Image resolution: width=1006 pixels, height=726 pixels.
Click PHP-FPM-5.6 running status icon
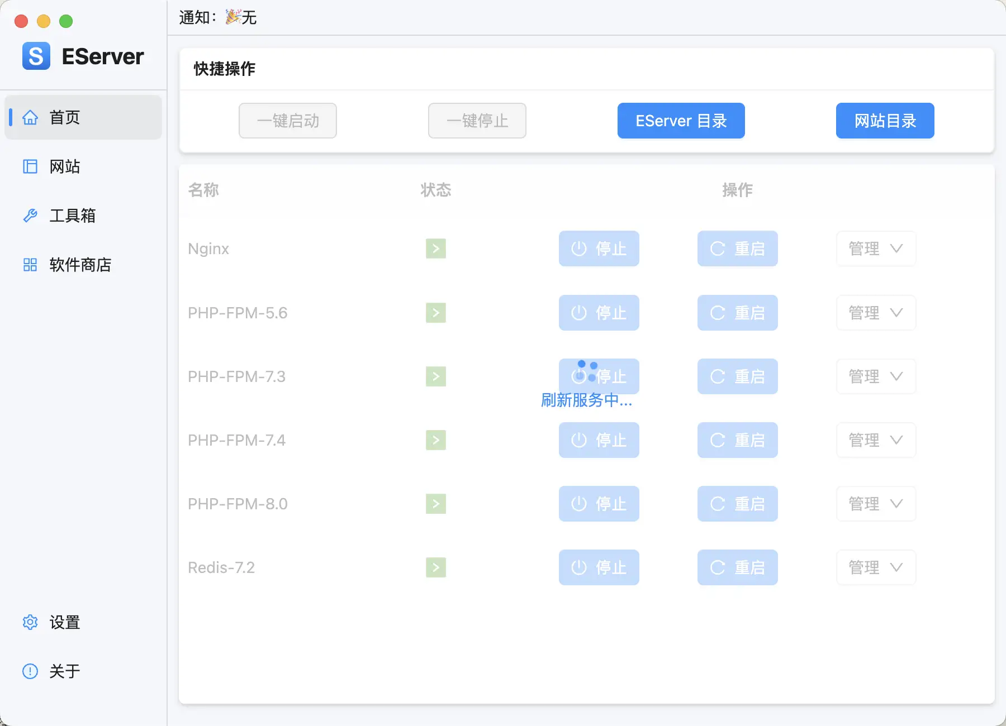[x=436, y=313]
